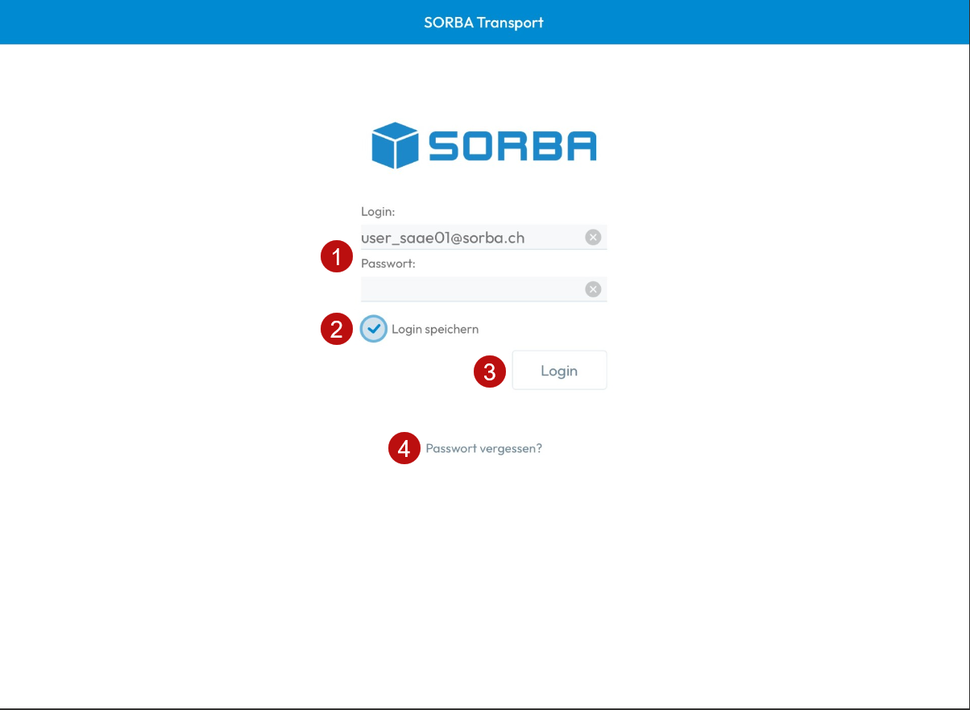Click the Login button
The image size is (970, 710).
[x=559, y=371]
